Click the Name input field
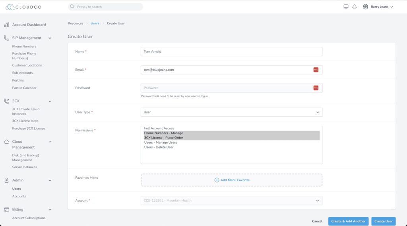Screen dimensions: 407x226 [x=231, y=52]
